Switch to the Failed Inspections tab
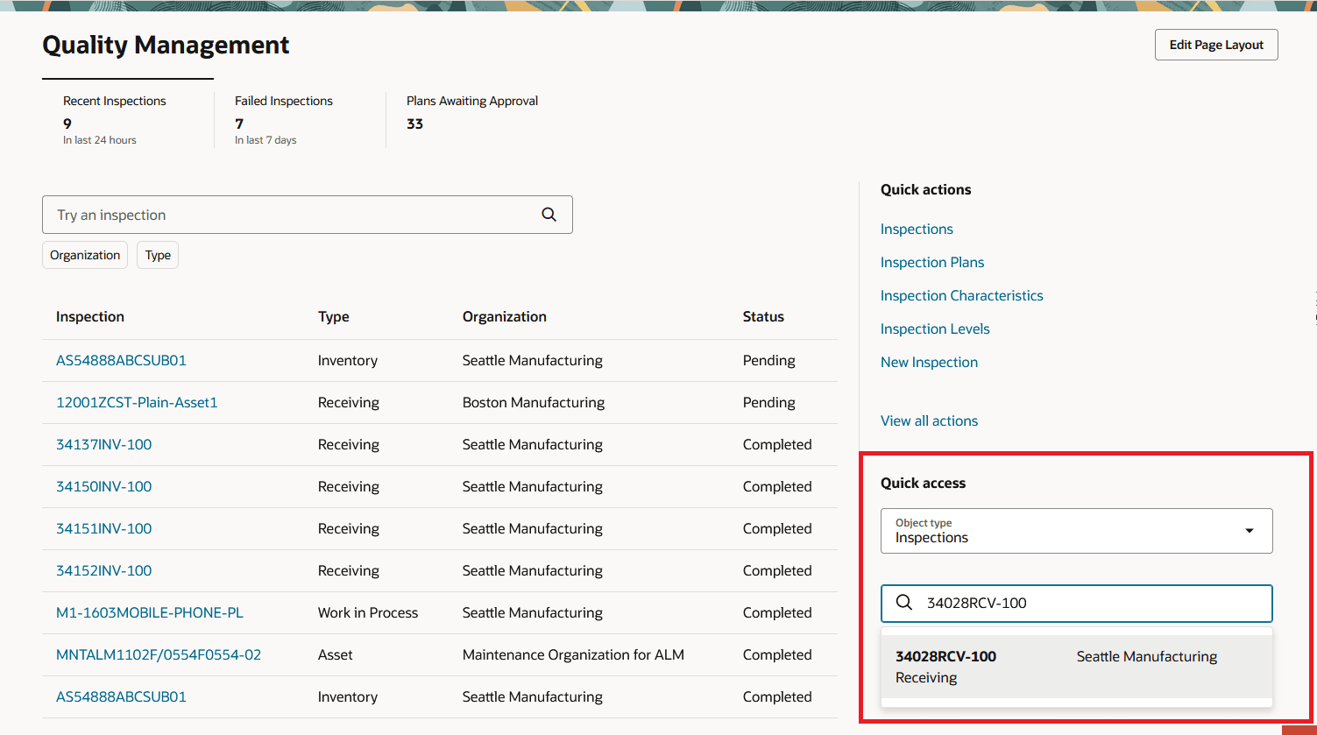 284,119
